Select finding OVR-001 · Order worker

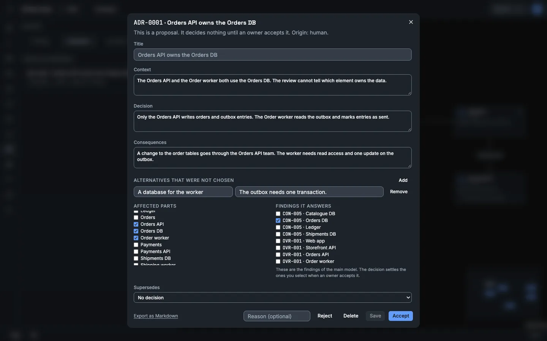tap(278, 261)
